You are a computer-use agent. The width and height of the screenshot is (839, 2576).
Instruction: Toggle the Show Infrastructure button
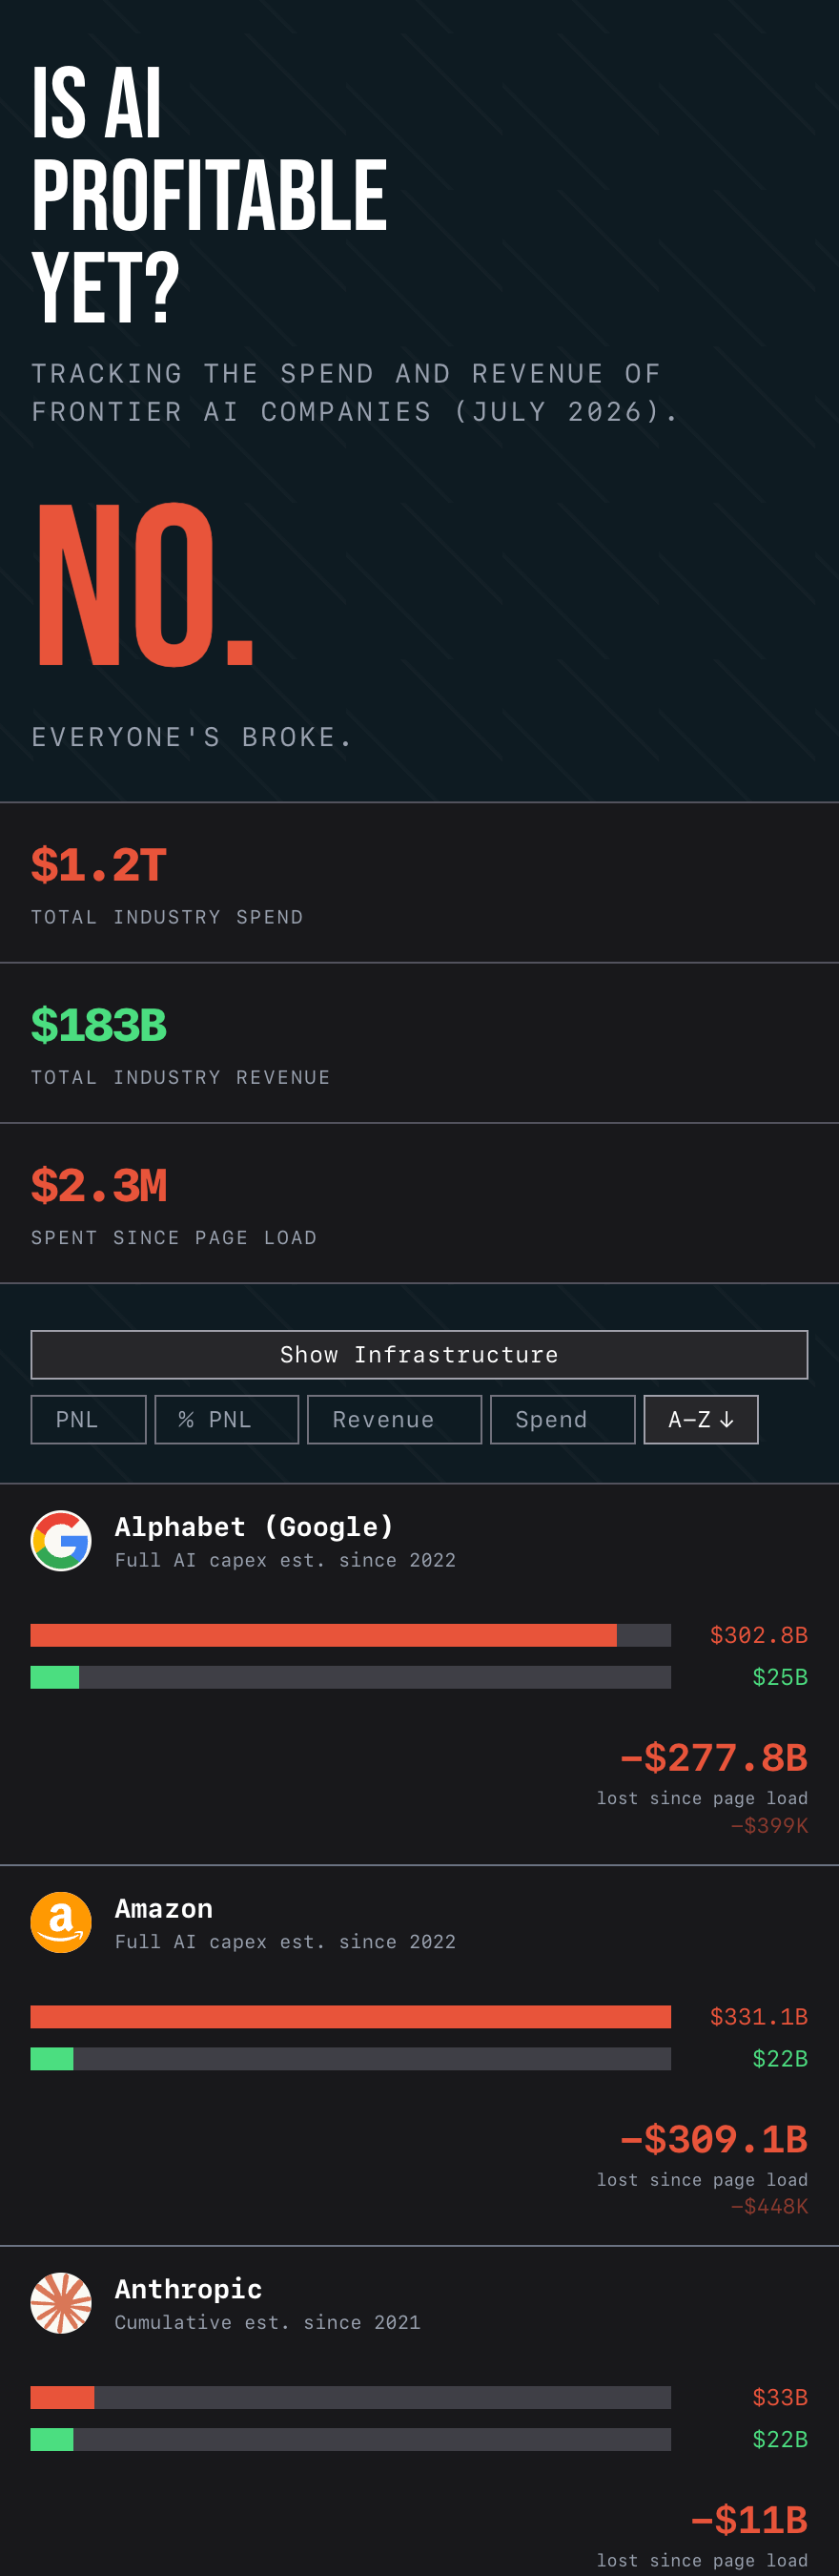419,1354
